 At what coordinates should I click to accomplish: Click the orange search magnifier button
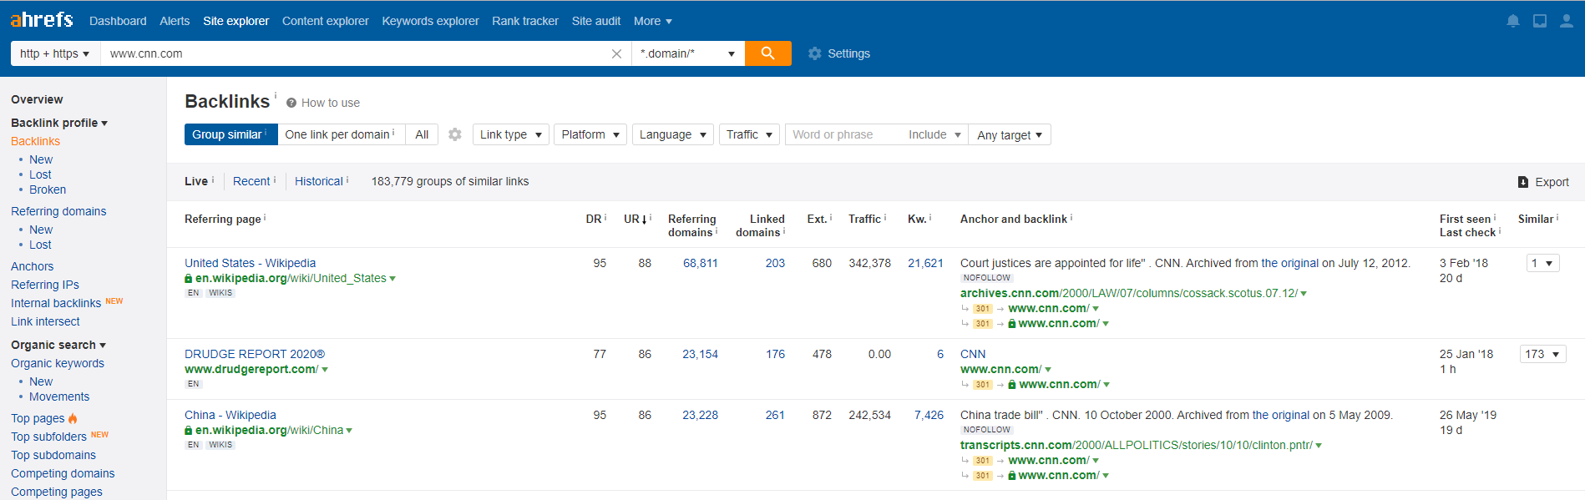tap(767, 53)
